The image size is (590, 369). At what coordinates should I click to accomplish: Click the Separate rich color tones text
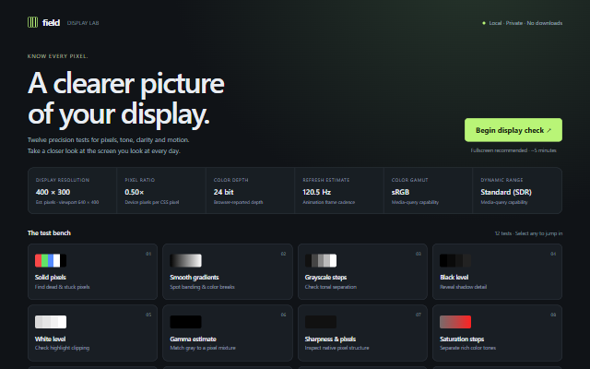tap(467, 348)
